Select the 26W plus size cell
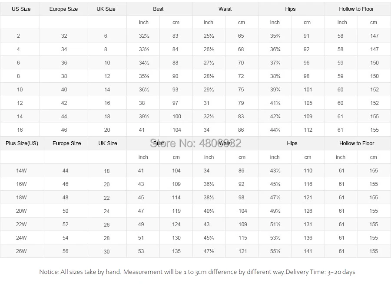Image resolution: width=391 pixels, height=286 pixels. coord(21,251)
